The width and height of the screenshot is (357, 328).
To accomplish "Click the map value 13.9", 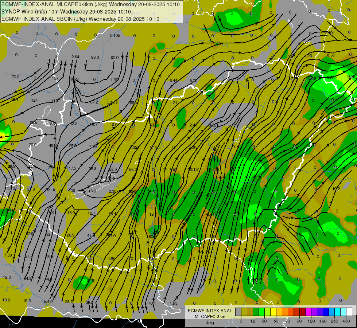I will tap(71, 213).
